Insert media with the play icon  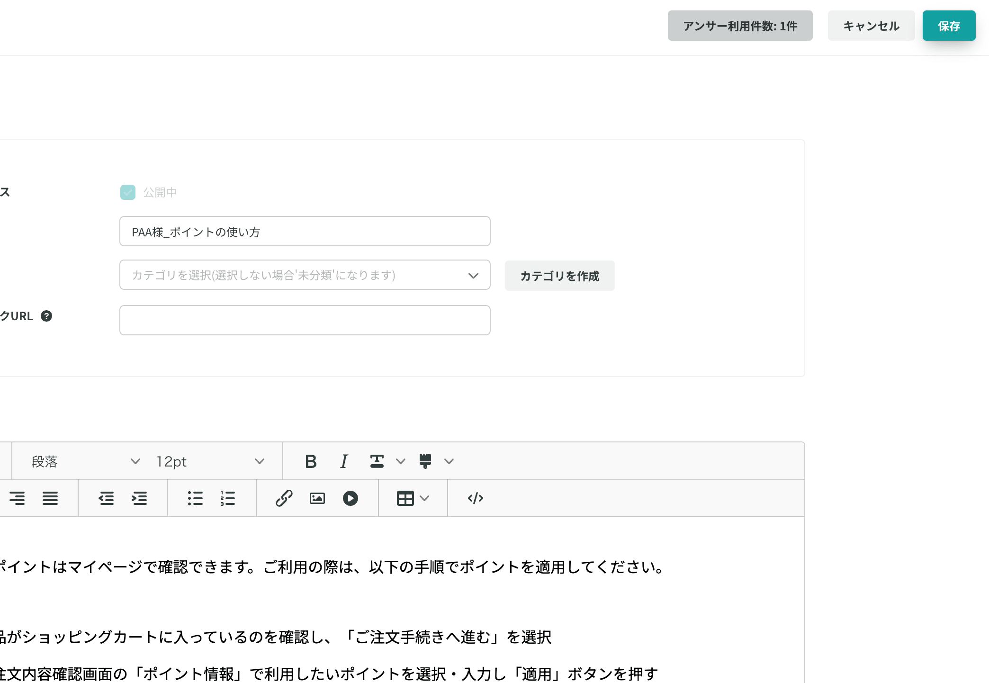351,498
